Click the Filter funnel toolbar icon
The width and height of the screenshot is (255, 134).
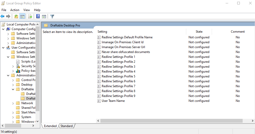click(52, 16)
